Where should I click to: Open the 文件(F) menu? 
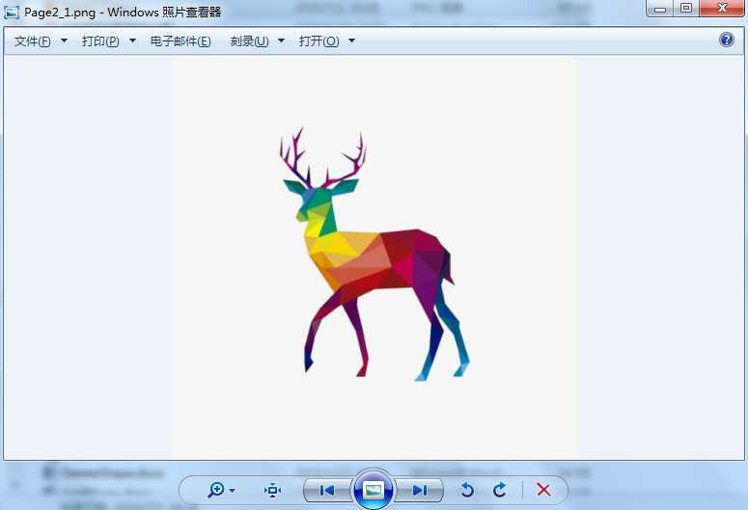(x=33, y=41)
